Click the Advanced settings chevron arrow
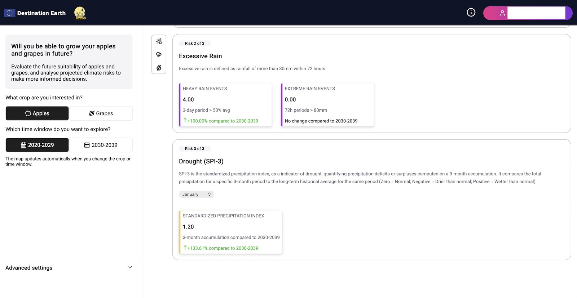This screenshot has height=298, width=577. 130,267
